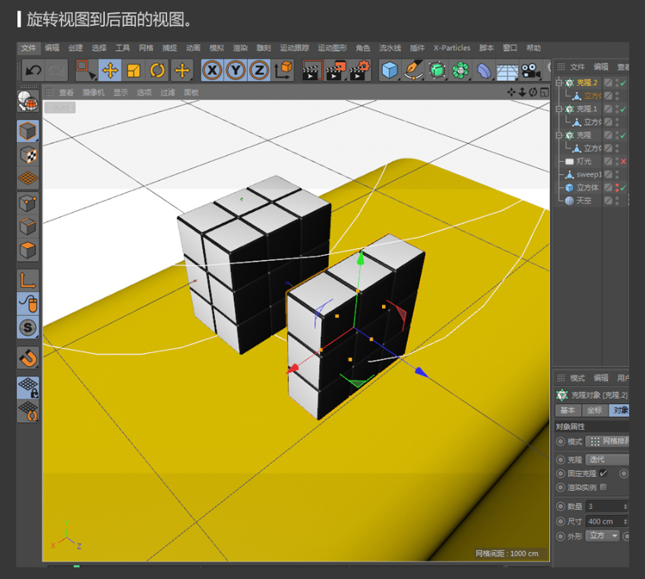The image size is (645, 579).
Task: Switch to the 坐标 tab
Action: coord(593,410)
